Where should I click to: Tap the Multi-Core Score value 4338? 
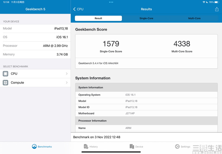pyautogui.click(x=182, y=44)
